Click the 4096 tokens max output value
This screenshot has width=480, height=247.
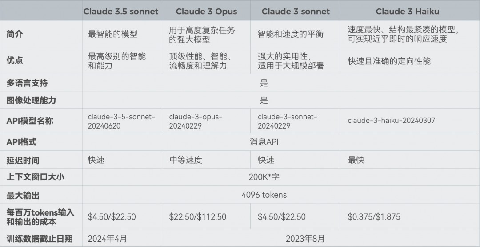264,195
